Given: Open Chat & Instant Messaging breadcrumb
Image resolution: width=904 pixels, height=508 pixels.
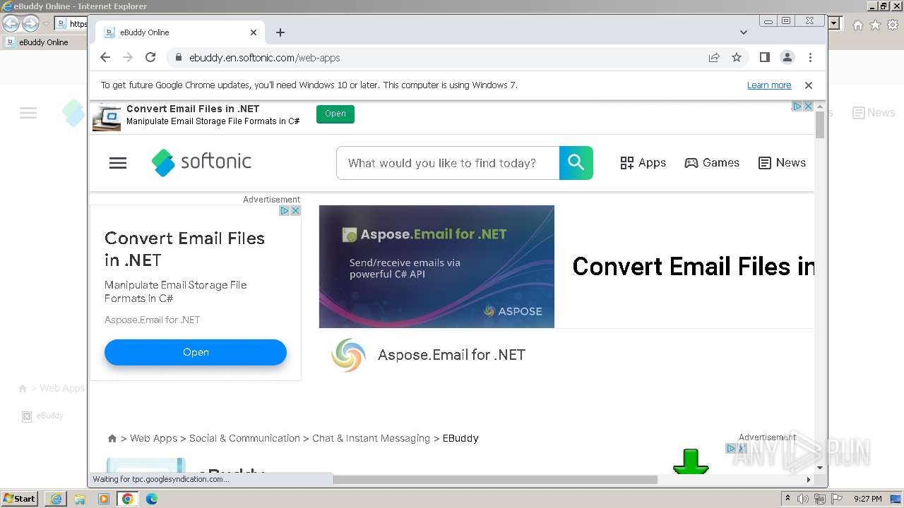Looking at the screenshot, I should coord(371,438).
